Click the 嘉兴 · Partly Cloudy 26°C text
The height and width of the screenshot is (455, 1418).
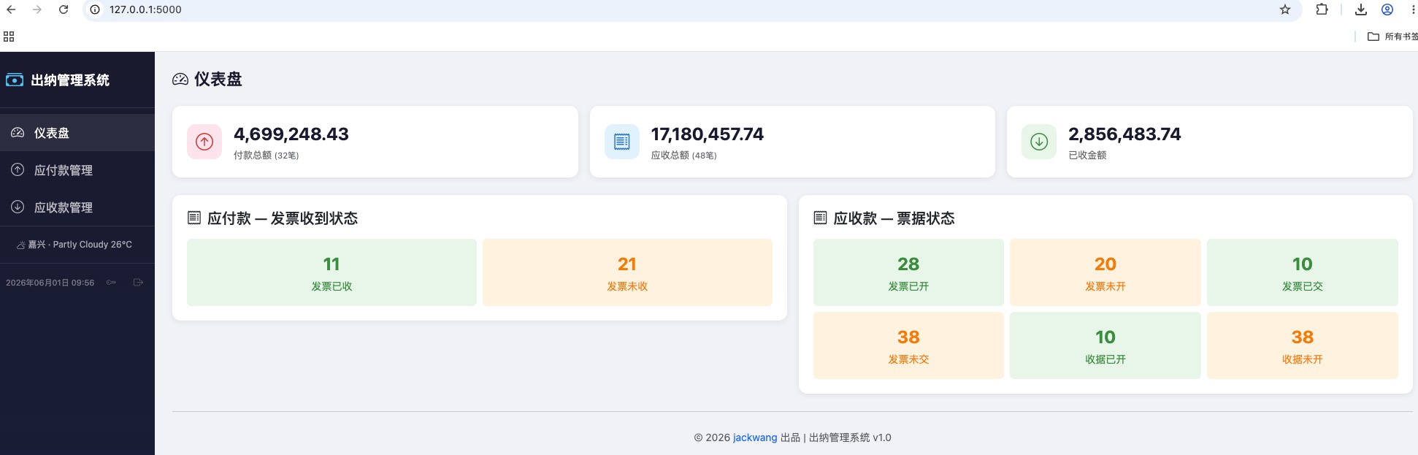(x=80, y=245)
